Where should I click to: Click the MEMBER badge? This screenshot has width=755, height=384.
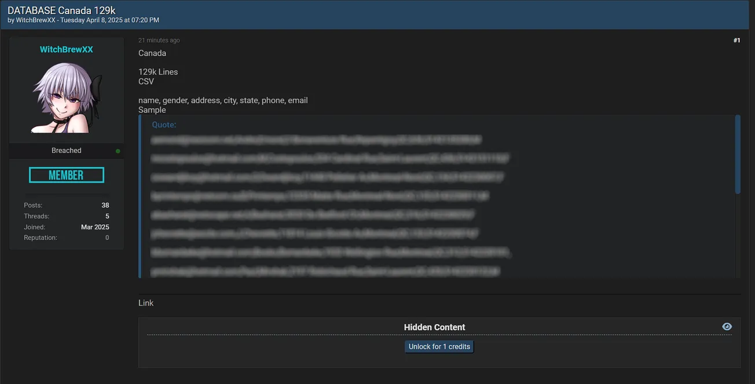(x=66, y=174)
